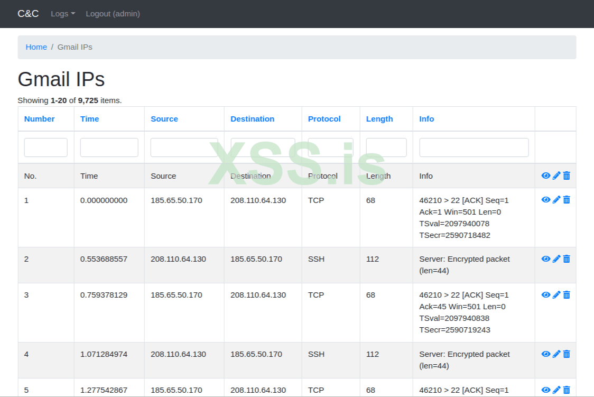Sort table by Number column
Viewport: 594px width, 397px height.
point(39,119)
